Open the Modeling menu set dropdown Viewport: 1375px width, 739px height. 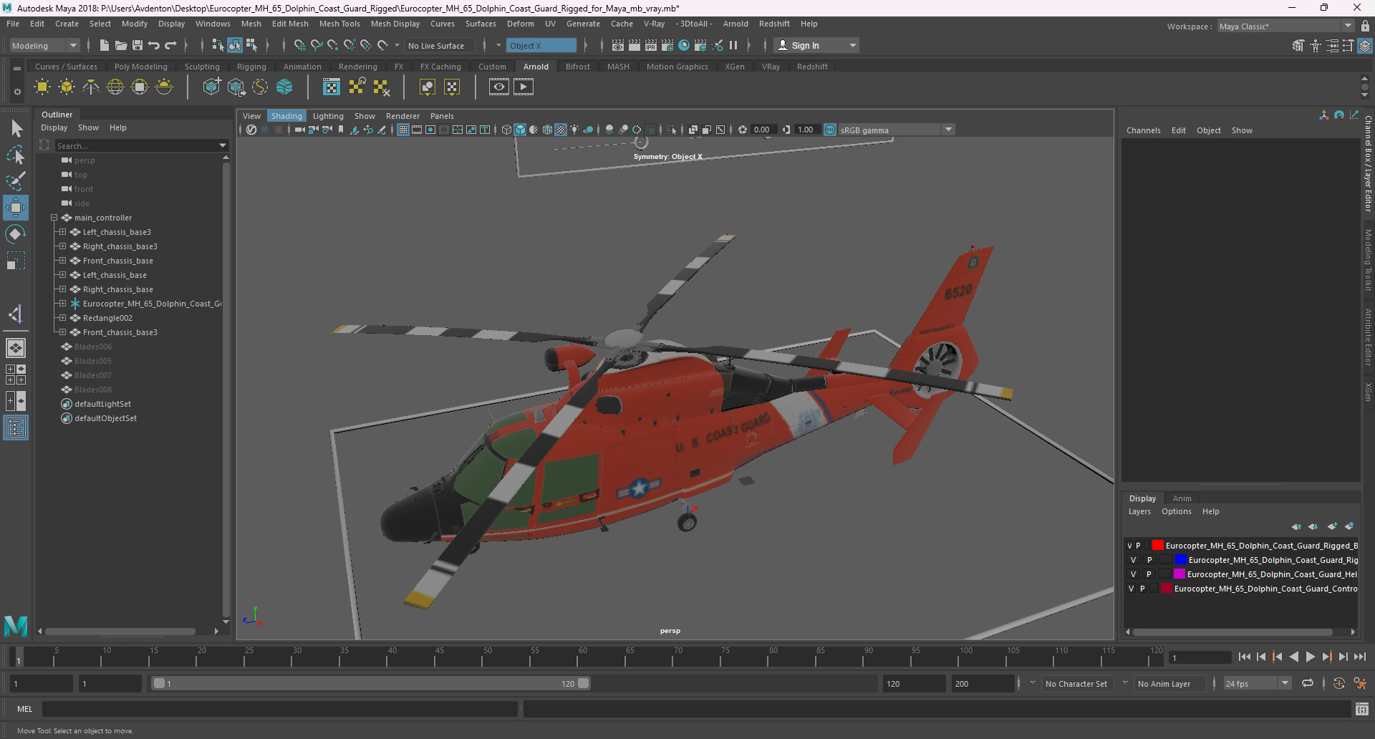pyautogui.click(x=44, y=45)
